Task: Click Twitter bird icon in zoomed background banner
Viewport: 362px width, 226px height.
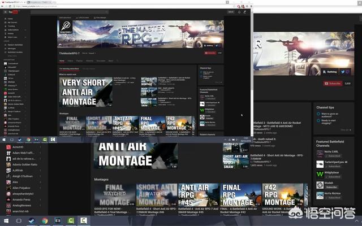Action: click(x=343, y=72)
